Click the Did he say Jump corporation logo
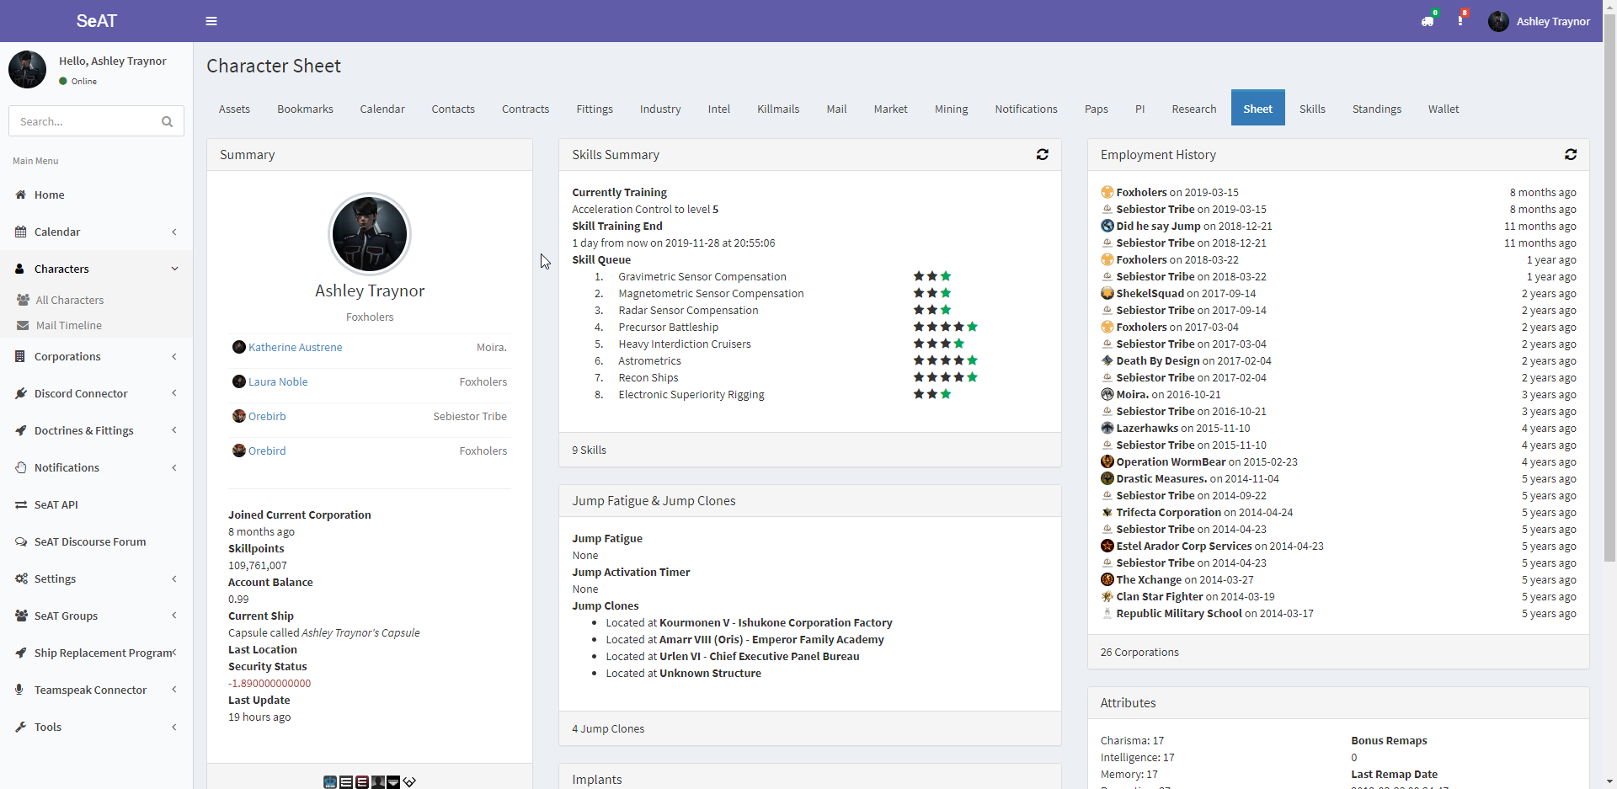The height and width of the screenshot is (789, 1617). click(x=1107, y=226)
